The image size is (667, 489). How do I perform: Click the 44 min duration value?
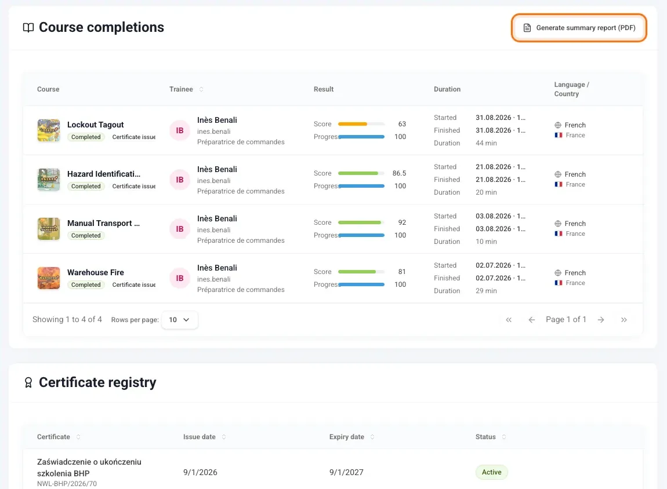click(486, 143)
